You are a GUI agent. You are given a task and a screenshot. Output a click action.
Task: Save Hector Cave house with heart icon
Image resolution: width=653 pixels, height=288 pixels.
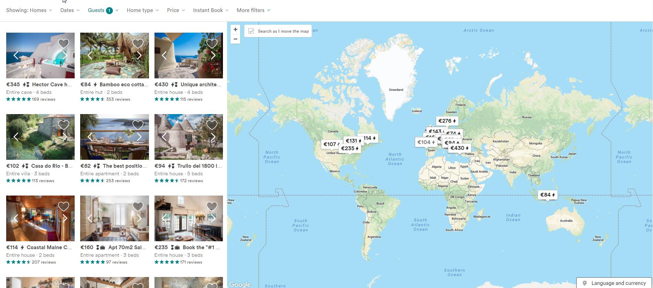click(64, 43)
